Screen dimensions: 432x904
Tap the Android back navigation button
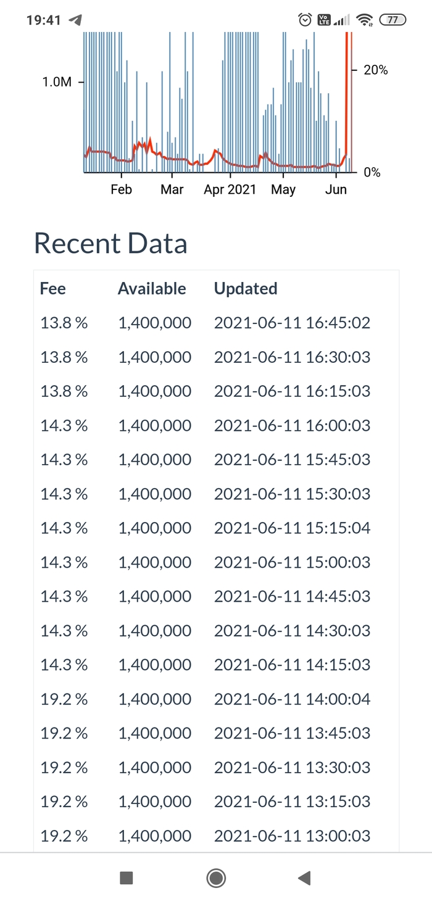304,878
